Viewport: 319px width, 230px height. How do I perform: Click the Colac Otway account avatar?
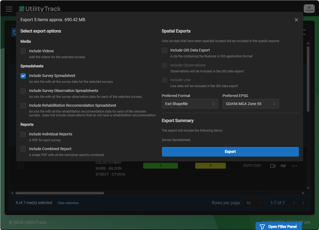(309, 9)
